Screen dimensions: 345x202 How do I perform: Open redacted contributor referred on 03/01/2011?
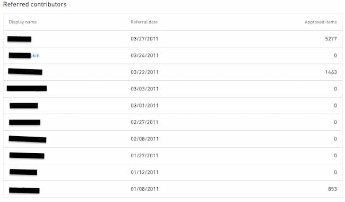pos(24,105)
